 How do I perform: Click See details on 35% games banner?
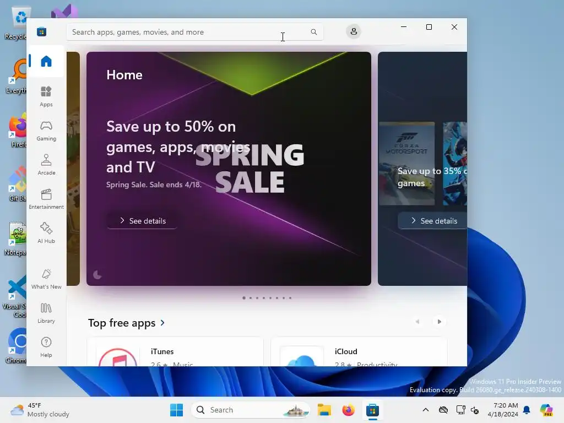pos(433,221)
